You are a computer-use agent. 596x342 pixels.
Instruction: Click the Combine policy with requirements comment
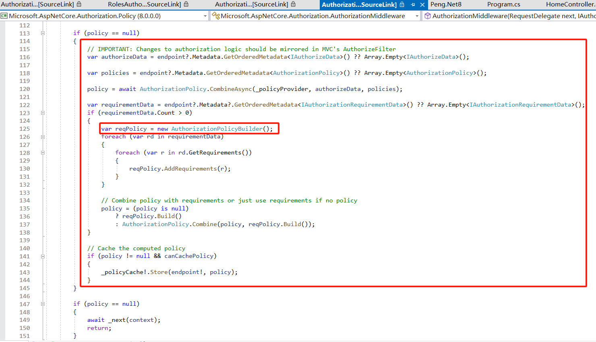click(229, 200)
